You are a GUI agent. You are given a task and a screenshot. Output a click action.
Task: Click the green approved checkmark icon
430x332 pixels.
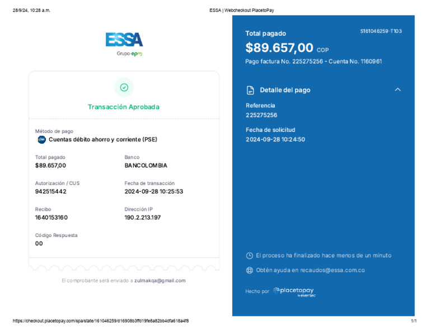point(124,88)
